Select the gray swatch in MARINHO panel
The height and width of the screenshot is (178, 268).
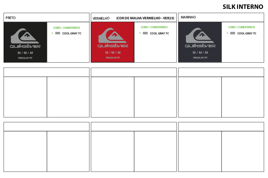coord(233,33)
